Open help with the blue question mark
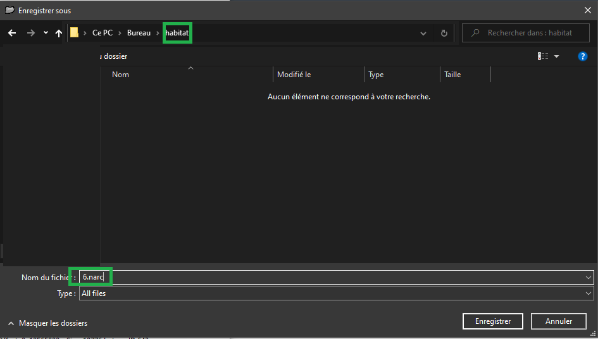This screenshot has height=339, width=598. (x=583, y=56)
